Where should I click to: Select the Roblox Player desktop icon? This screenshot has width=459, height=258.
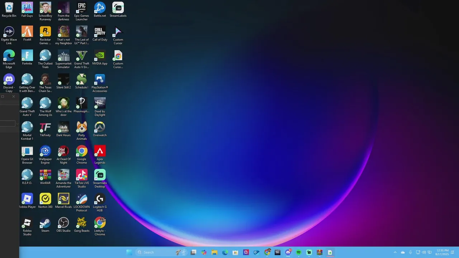coord(27,201)
